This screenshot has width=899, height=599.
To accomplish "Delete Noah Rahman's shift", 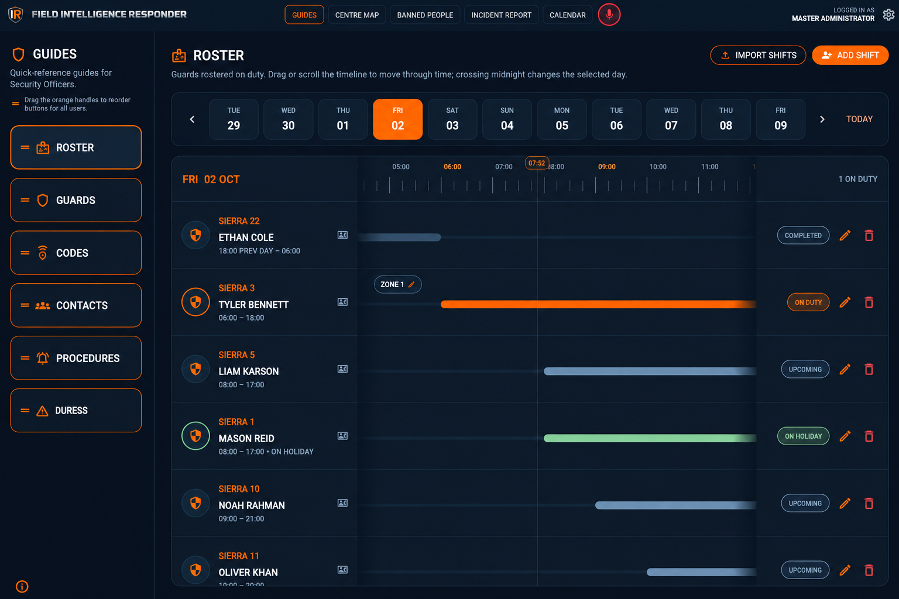I will pos(869,504).
